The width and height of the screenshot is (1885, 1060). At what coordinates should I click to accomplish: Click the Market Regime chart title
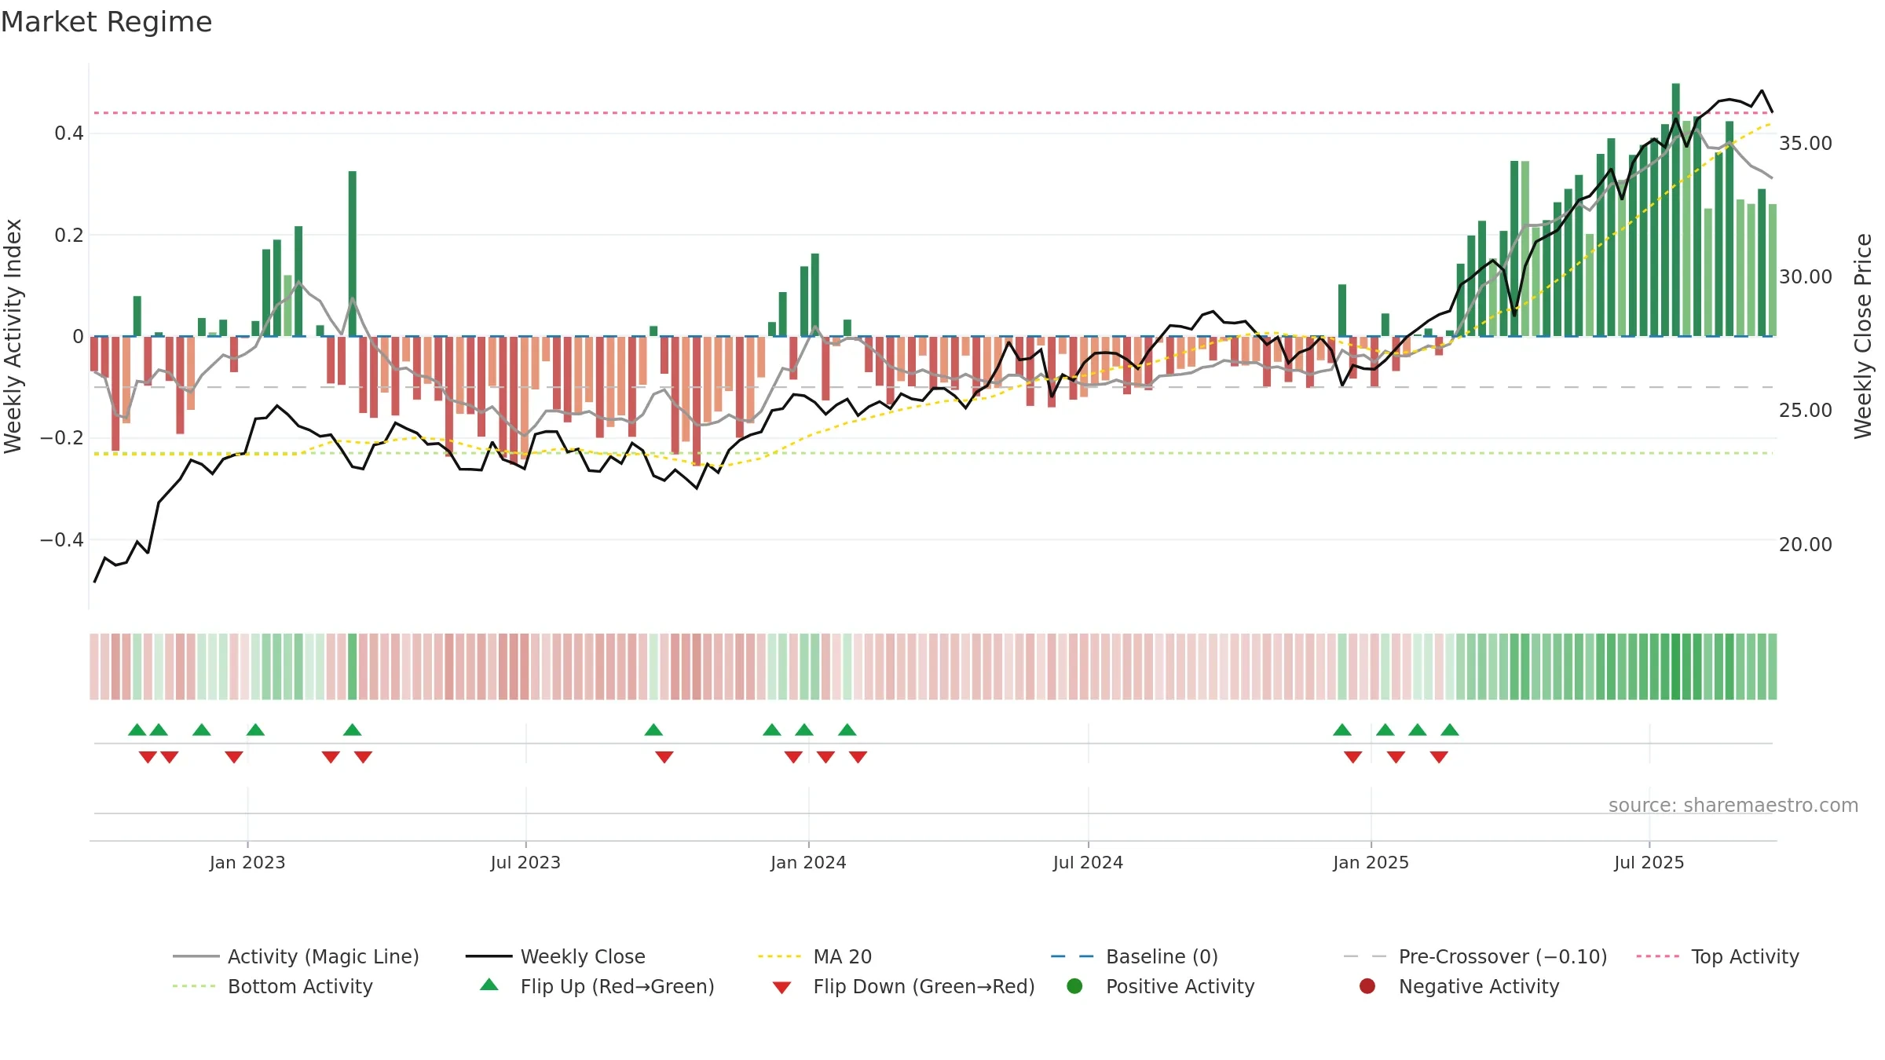click(106, 22)
